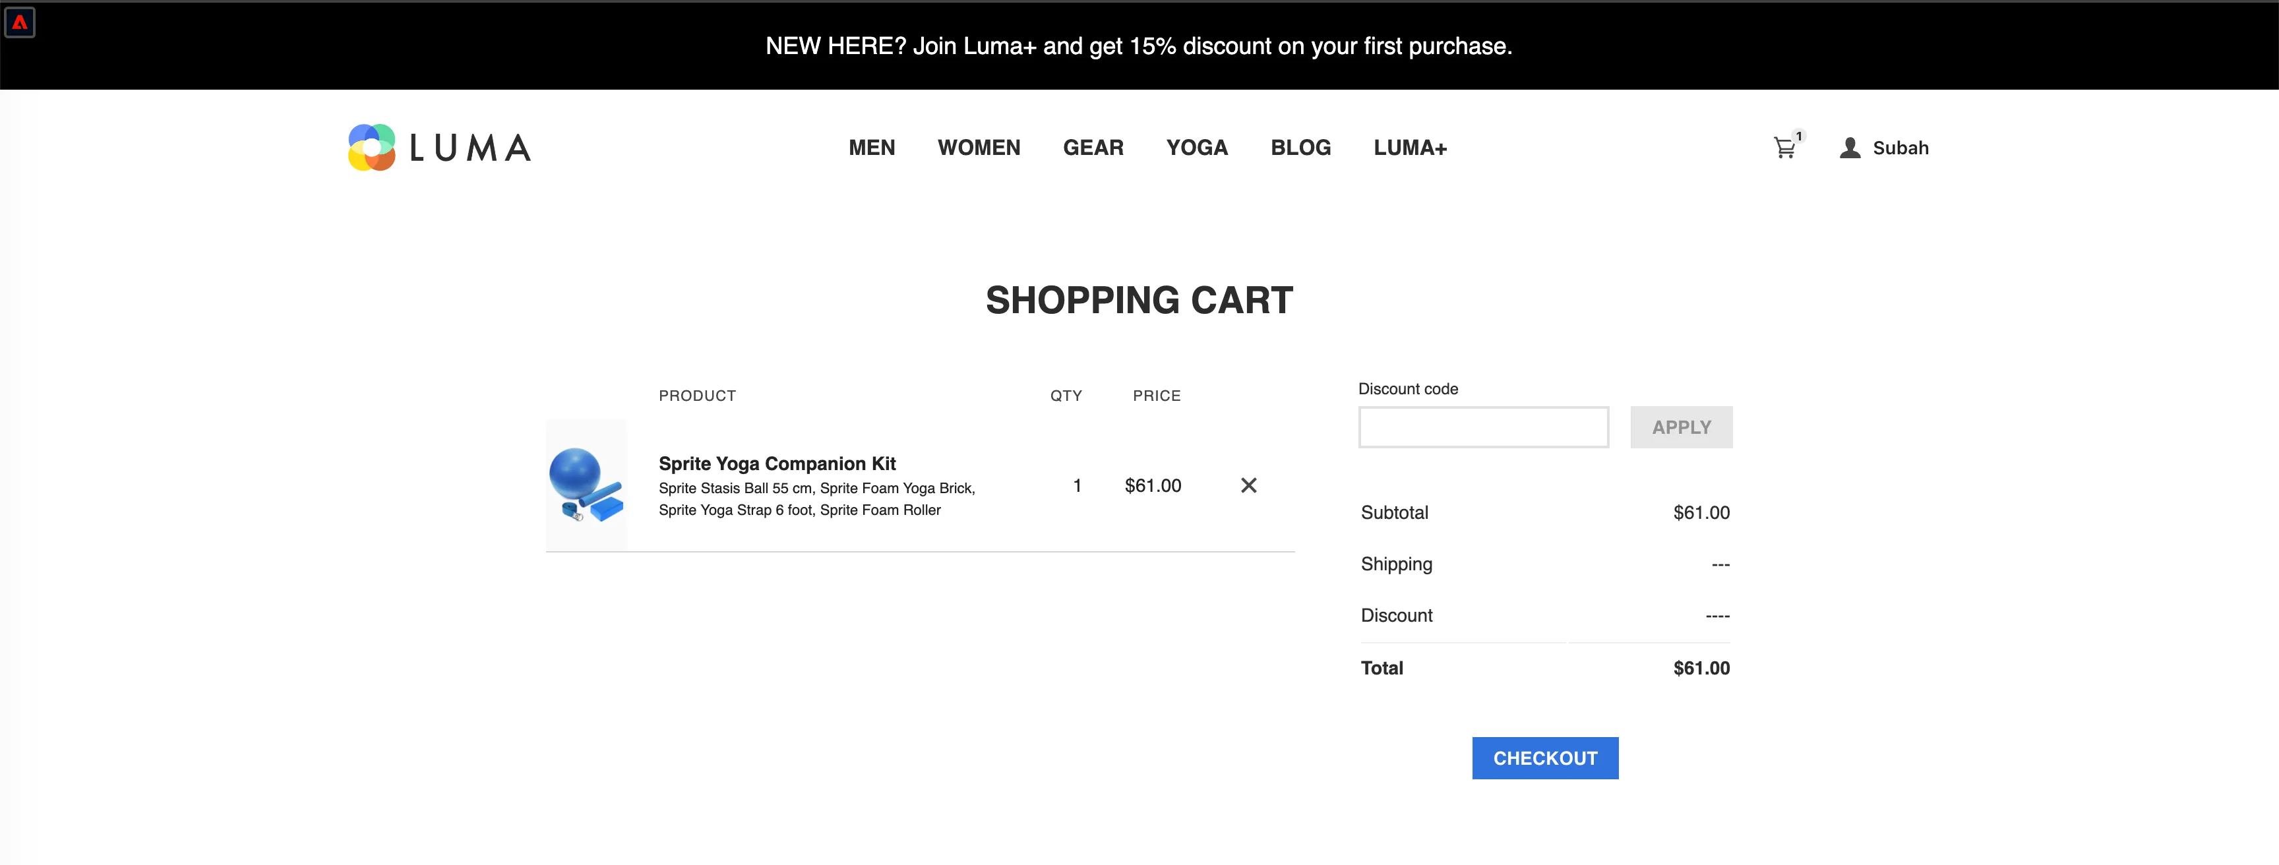Visit the BLOG page
This screenshot has height=865, width=2279.
[1300, 148]
